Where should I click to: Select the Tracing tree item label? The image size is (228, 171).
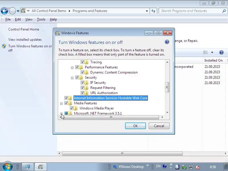point(96,62)
